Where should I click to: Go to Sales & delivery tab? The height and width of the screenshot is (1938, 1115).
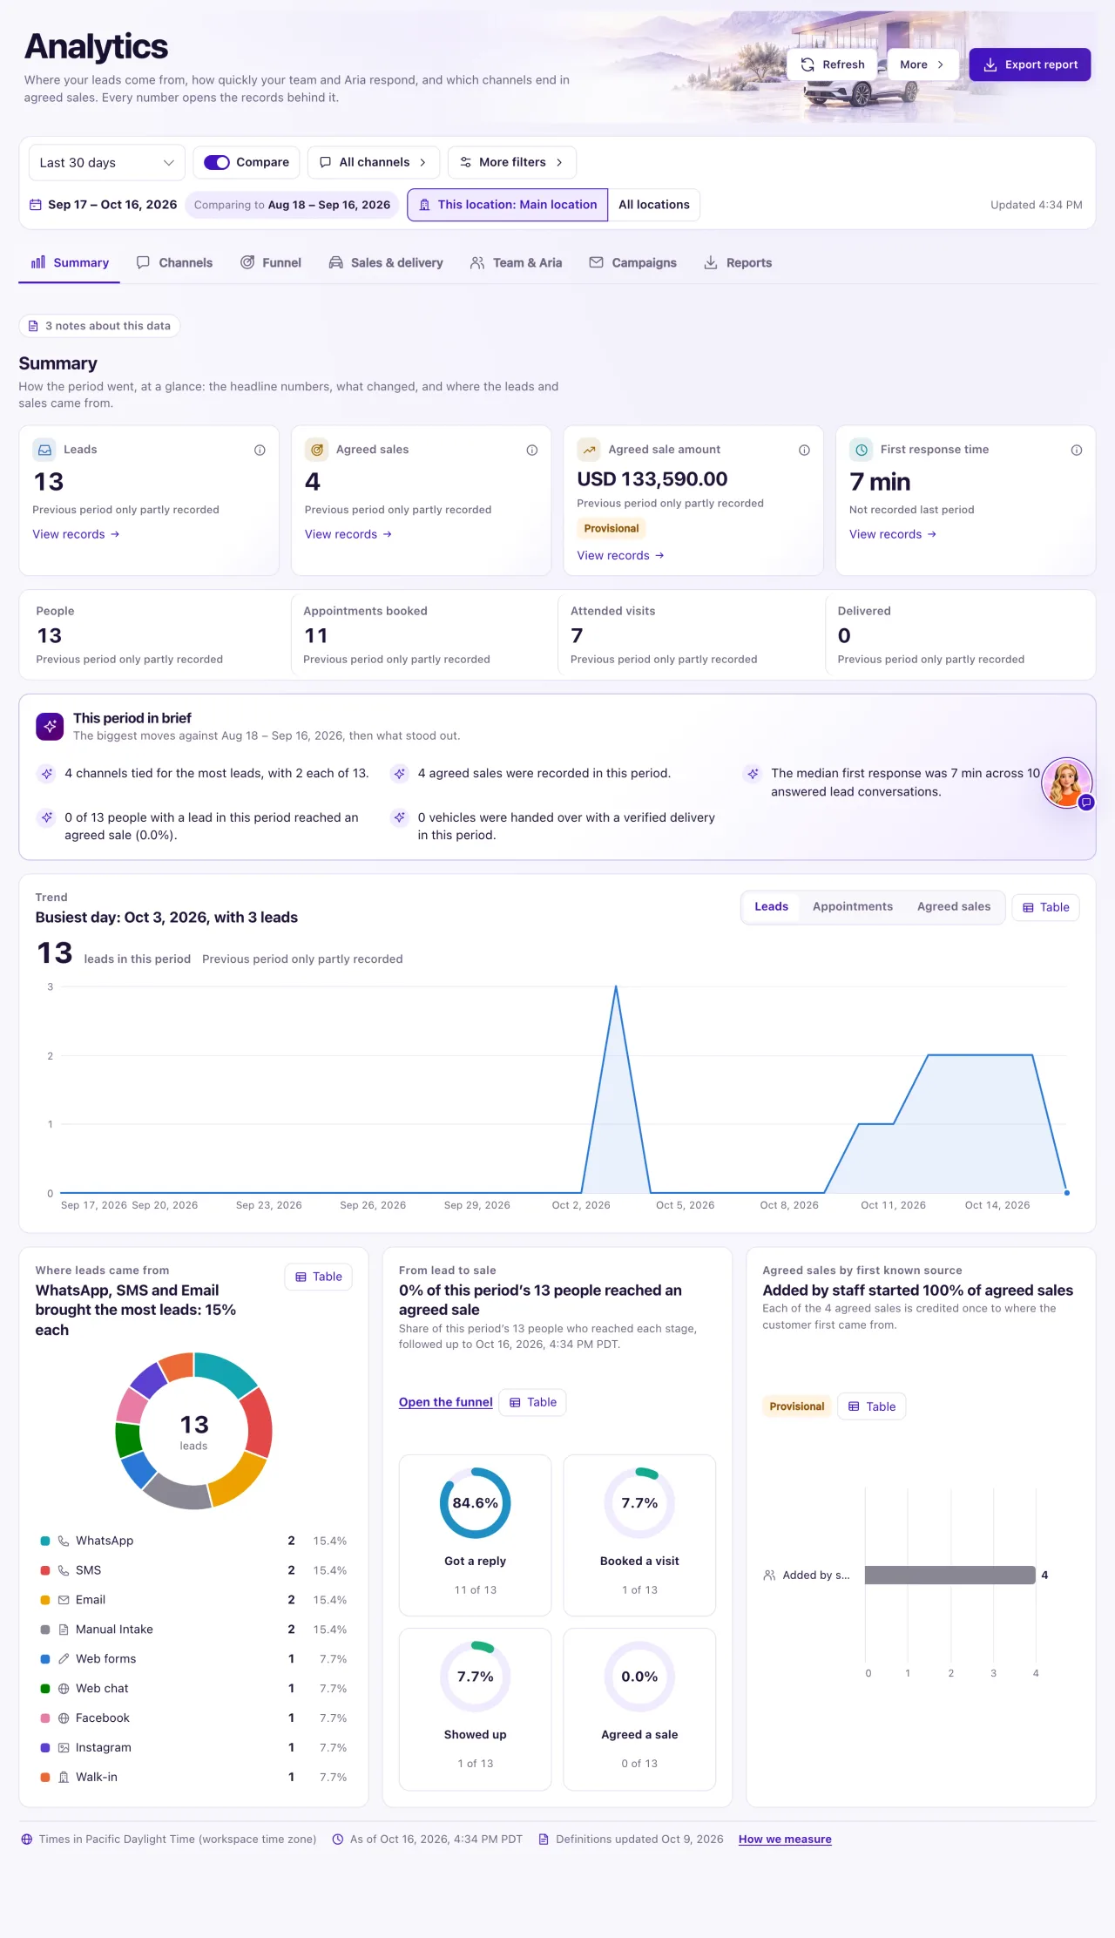coord(386,262)
